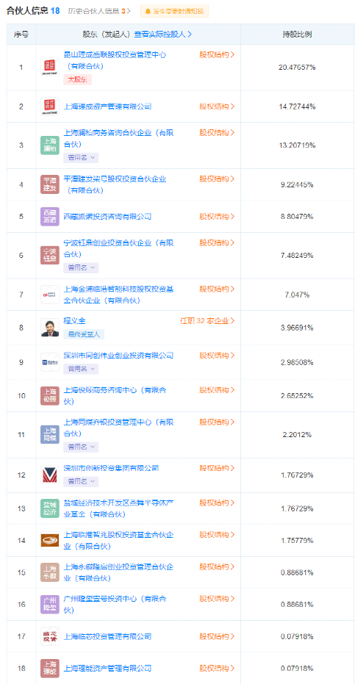The width and height of the screenshot is (355, 684).
Task: Open company link 平潭建发柒号股权投资合伙企业
Action: 115,184
